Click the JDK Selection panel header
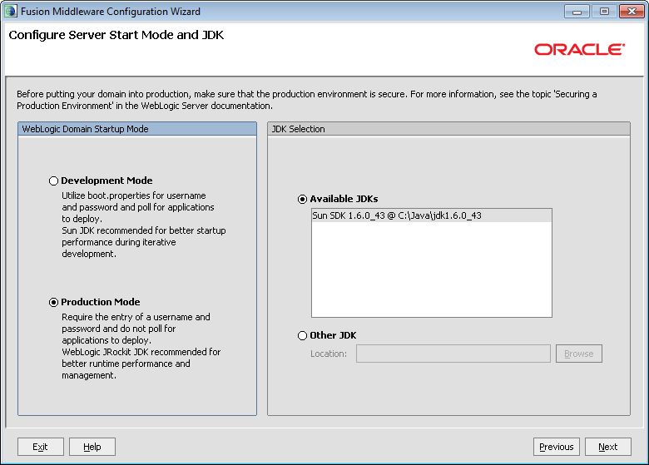 click(x=448, y=129)
